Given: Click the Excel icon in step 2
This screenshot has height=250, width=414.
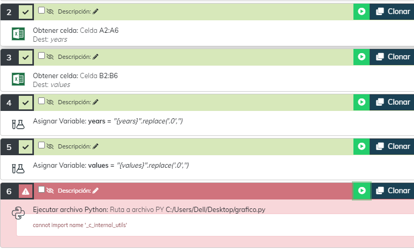Looking at the screenshot, I should click(x=18, y=34).
